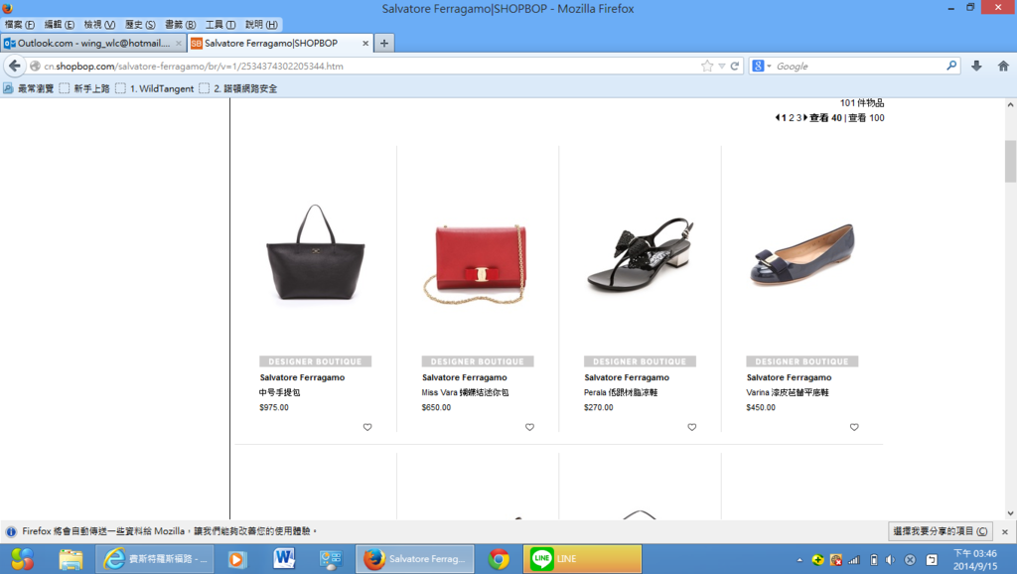This screenshot has width=1017, height=574.
Task: Click the scrollbar down arrow
Action: click(1010, 513)
